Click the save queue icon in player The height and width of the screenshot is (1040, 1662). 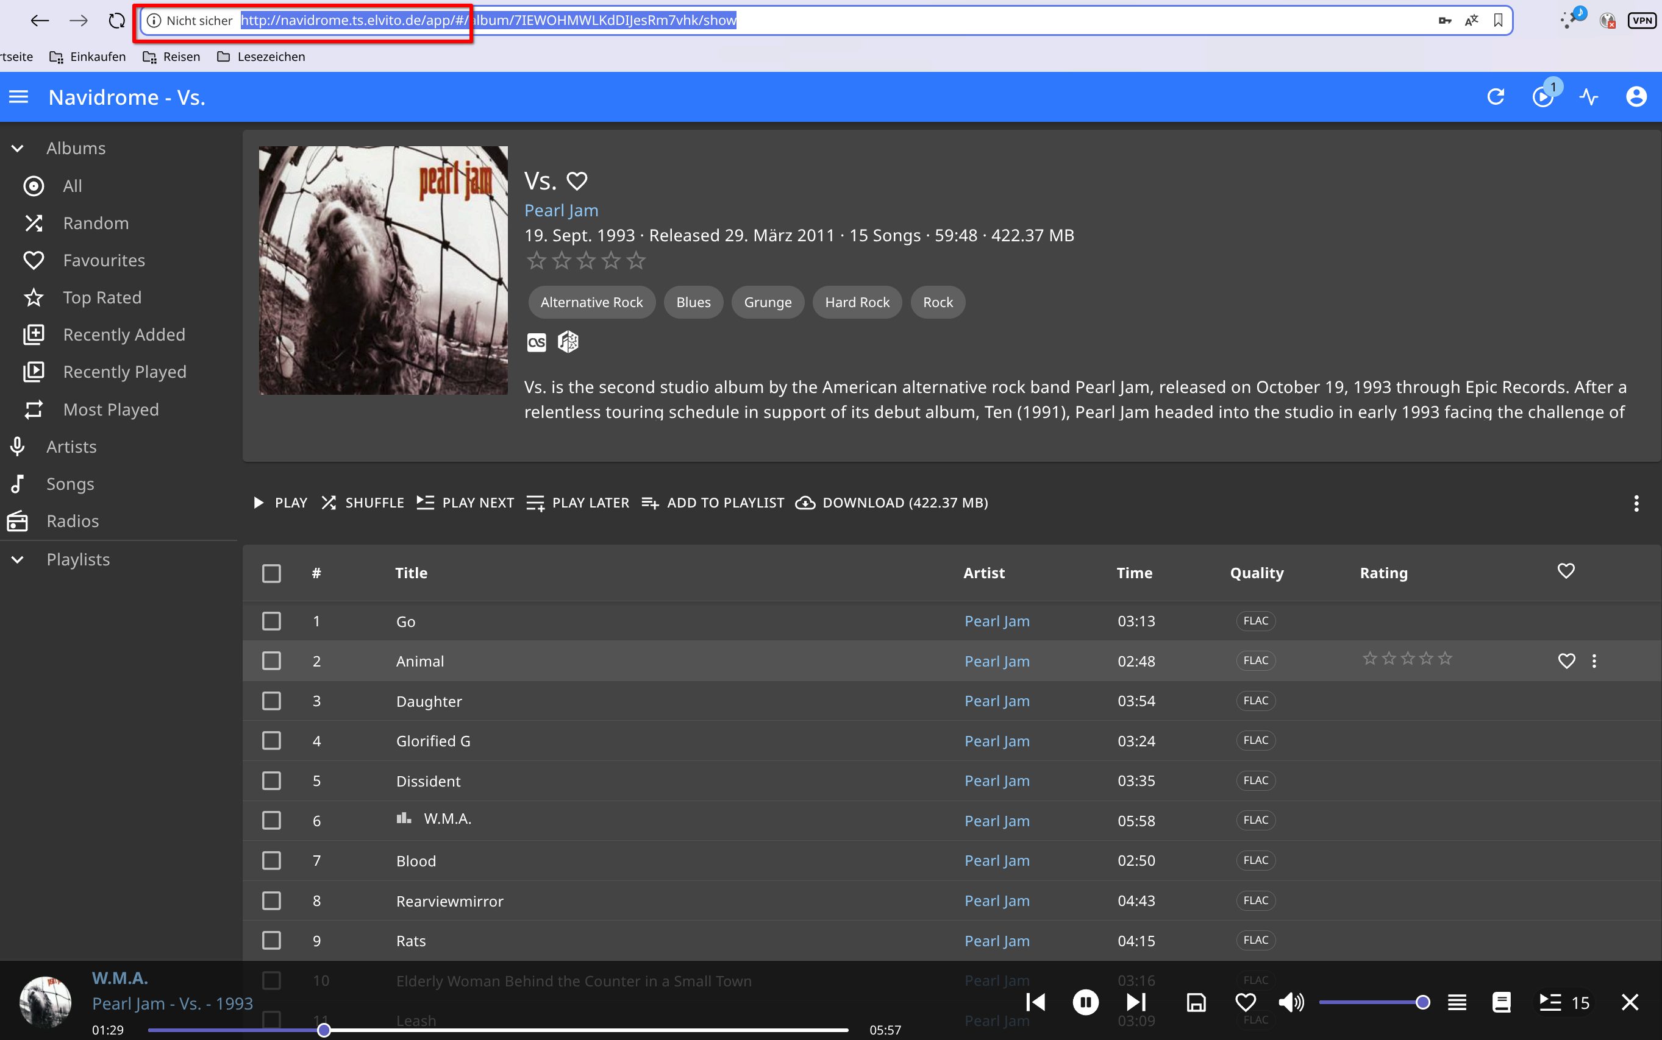pyautogui.click(x=1196, y=1002)
